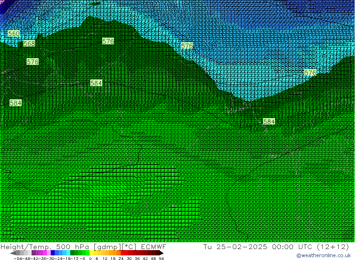The image size is (355, 260).
Task: Pick the dark green swatch above -12
Action: (x=72, y=253)
